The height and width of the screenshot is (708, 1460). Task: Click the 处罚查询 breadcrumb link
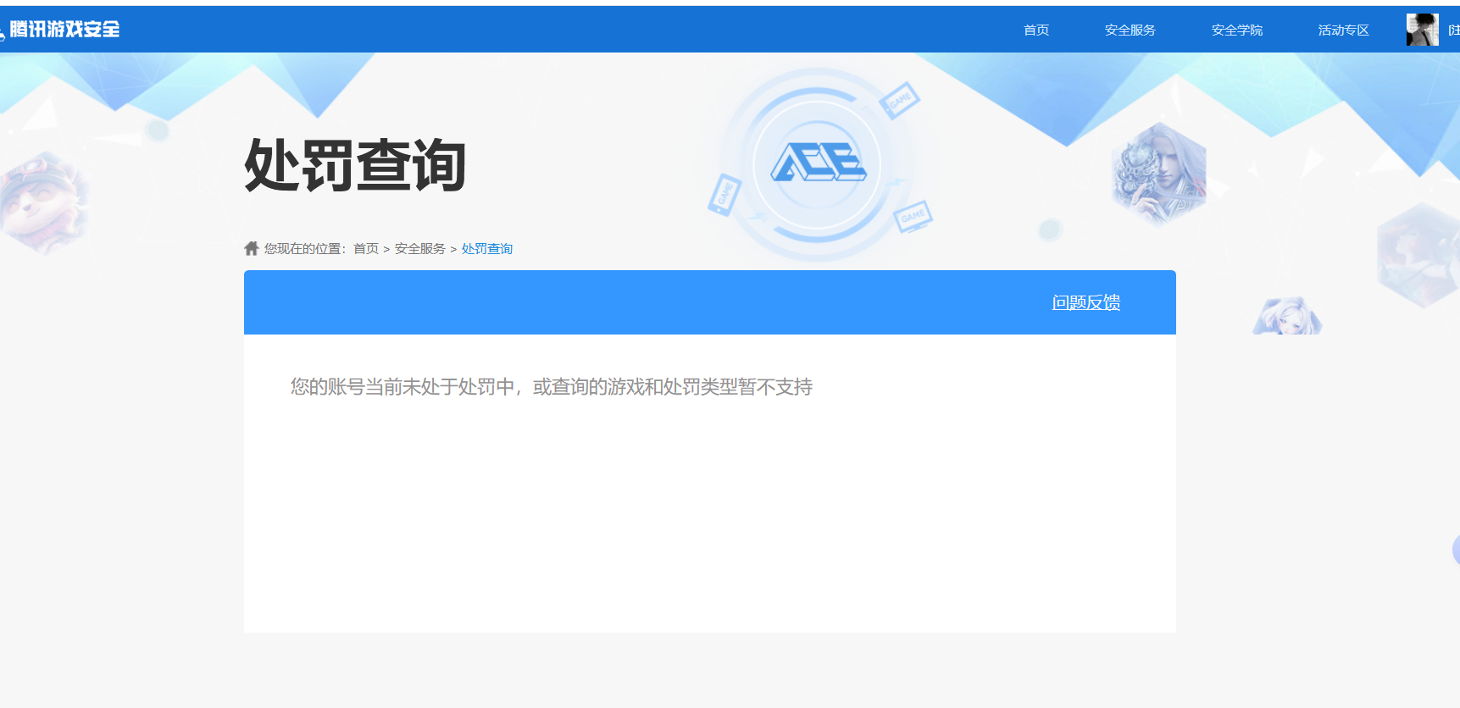[487, 248]
